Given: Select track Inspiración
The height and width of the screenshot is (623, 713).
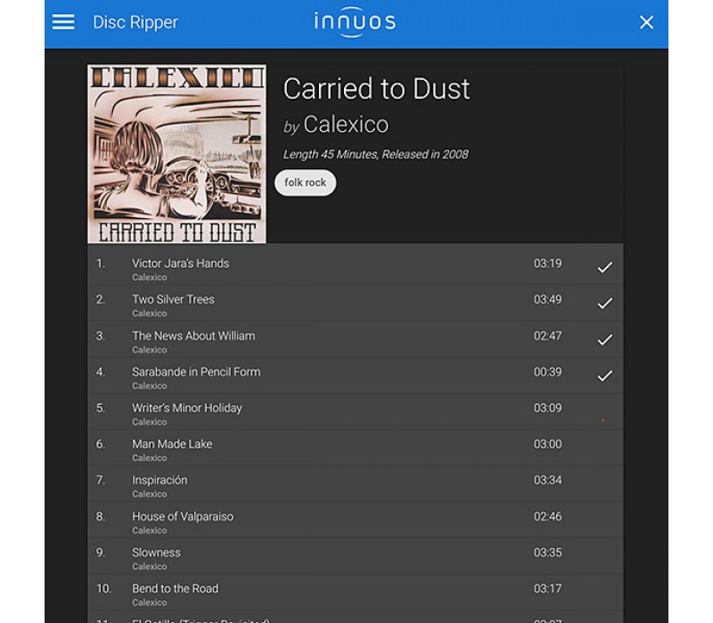Looking at the screenshot, I should point(355,484).
